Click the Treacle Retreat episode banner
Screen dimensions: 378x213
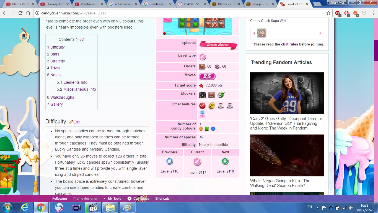pos(218,45)
